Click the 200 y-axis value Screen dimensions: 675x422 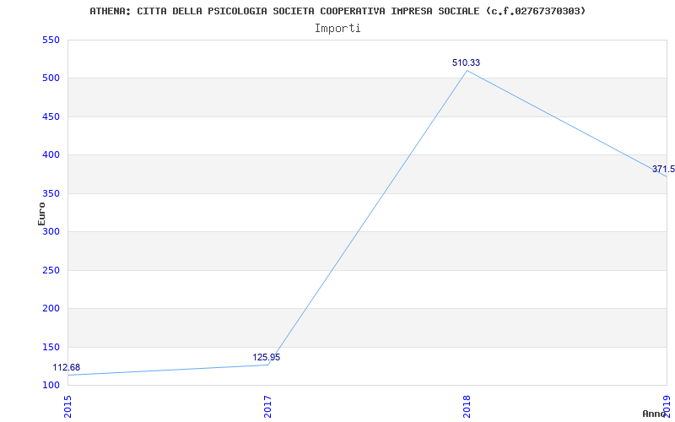tap(51, 309)
